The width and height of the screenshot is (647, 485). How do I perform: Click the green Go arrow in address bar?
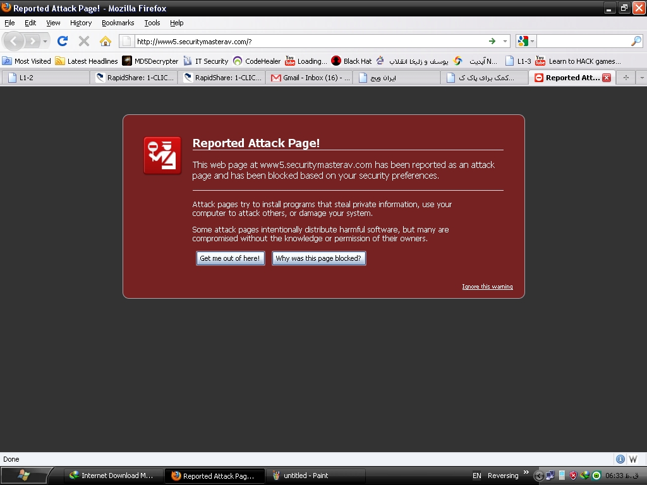pyautogui.click(x=492, y=41)
